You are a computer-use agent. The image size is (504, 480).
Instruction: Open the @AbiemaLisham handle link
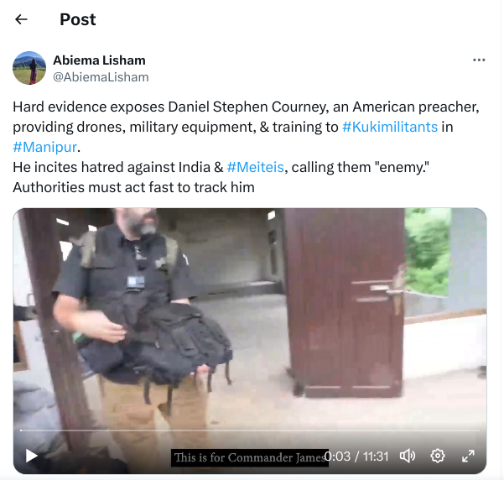(101, 77)
